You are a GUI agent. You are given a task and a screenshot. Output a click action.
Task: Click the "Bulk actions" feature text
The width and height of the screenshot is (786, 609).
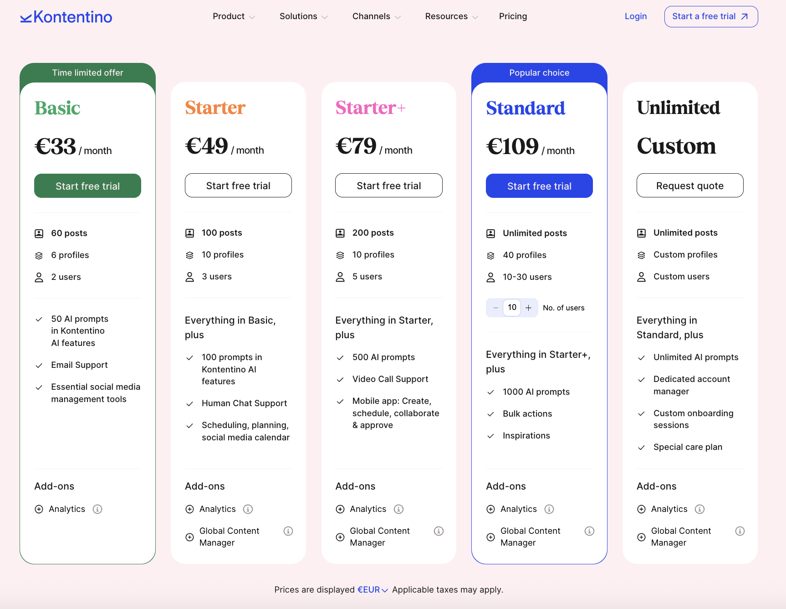[527, 414]
